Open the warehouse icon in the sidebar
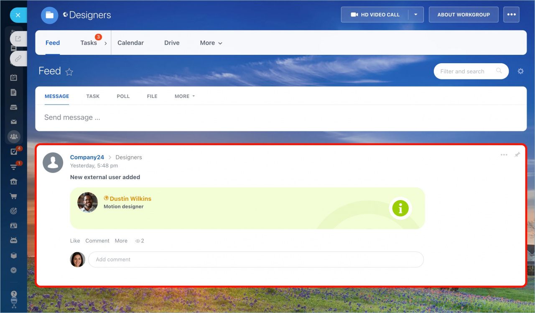This screenshot has width=535, height=313. [13, 181]
